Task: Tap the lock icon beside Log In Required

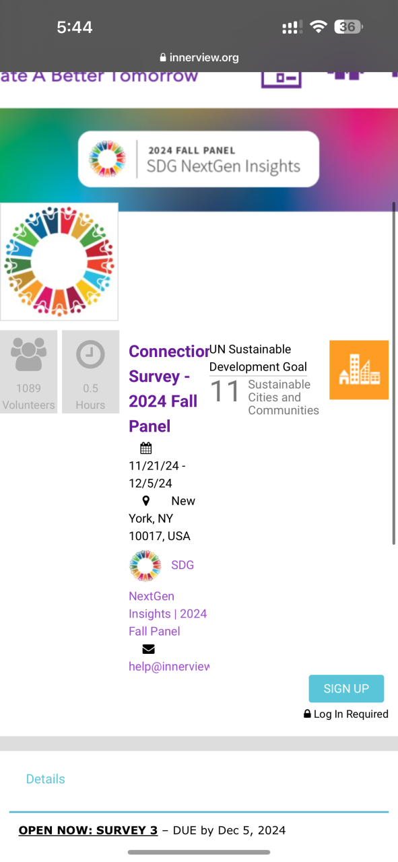Action: point(307,714)
